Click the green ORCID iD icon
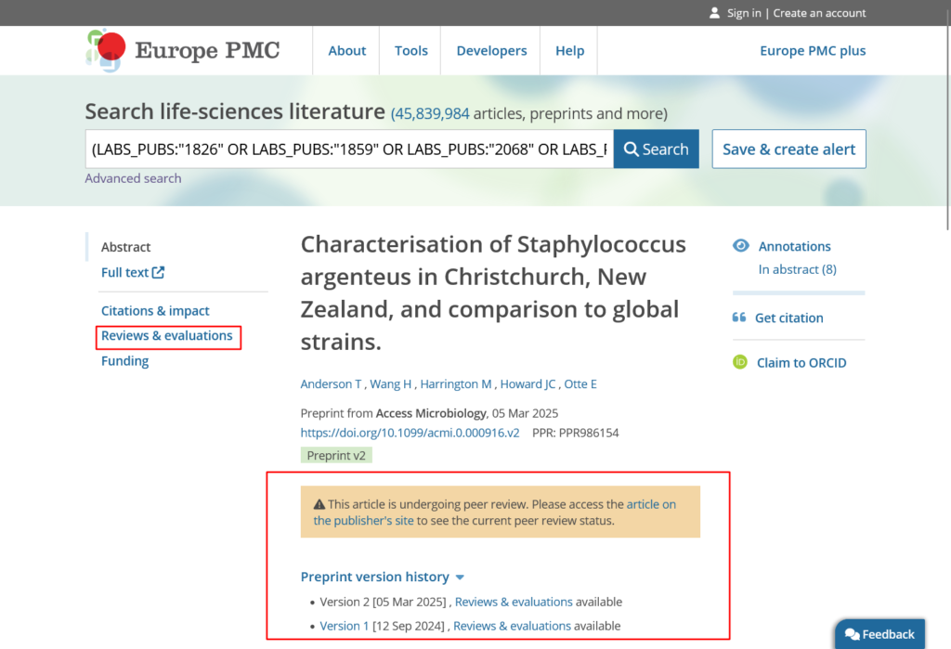The width and height of the screenshot is (951, 649). click(740, 363)
